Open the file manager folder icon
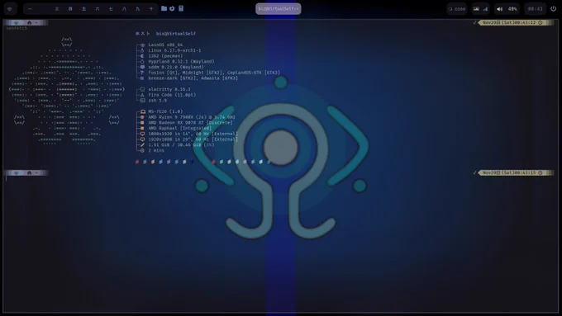562x316 pixels. 164,8
